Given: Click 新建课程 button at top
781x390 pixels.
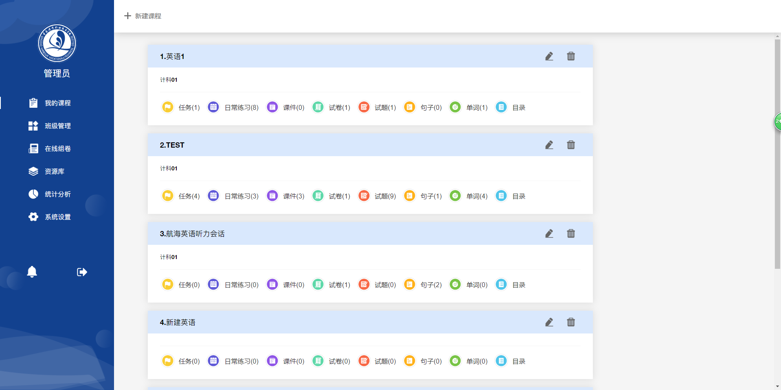Looking at the screenshot, I should pos(143,16).
